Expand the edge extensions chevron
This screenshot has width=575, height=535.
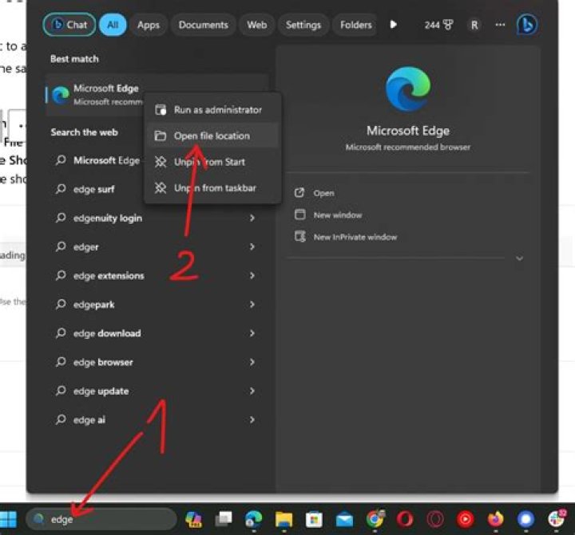252,275
